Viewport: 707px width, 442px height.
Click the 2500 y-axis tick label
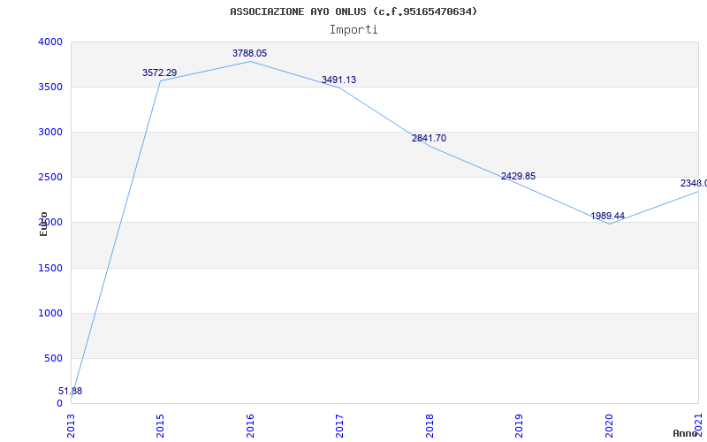click(x=50, y=178)
